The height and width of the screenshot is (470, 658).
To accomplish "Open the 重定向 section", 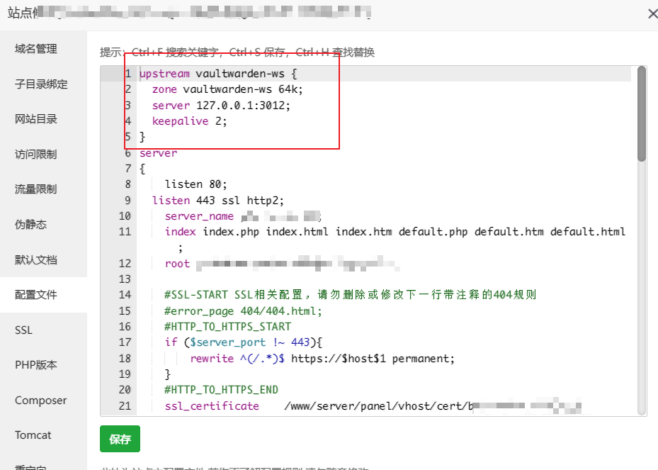I will [x=31, y=466].
